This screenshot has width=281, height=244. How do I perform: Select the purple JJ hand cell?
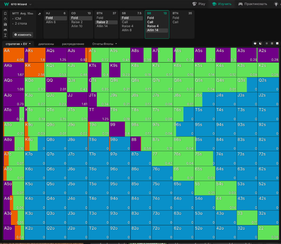[x=77, y=99]
